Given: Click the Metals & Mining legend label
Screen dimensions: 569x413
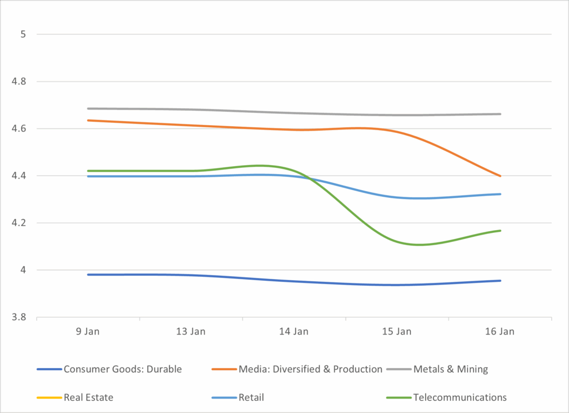Looking at the screenshot, I should [x=451, y=369].
